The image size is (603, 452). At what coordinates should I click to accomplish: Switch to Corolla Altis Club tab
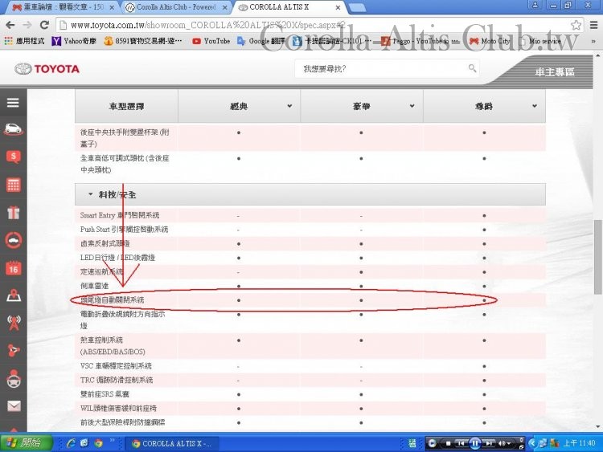175,7
